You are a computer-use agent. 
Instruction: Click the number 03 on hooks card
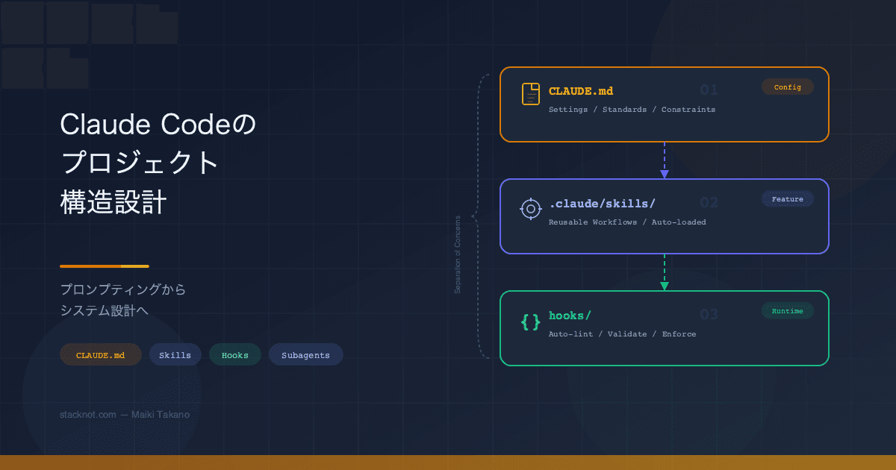click(709, 314)
